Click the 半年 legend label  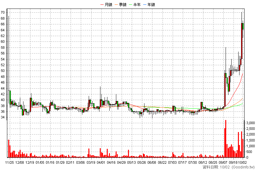[137, 4]
